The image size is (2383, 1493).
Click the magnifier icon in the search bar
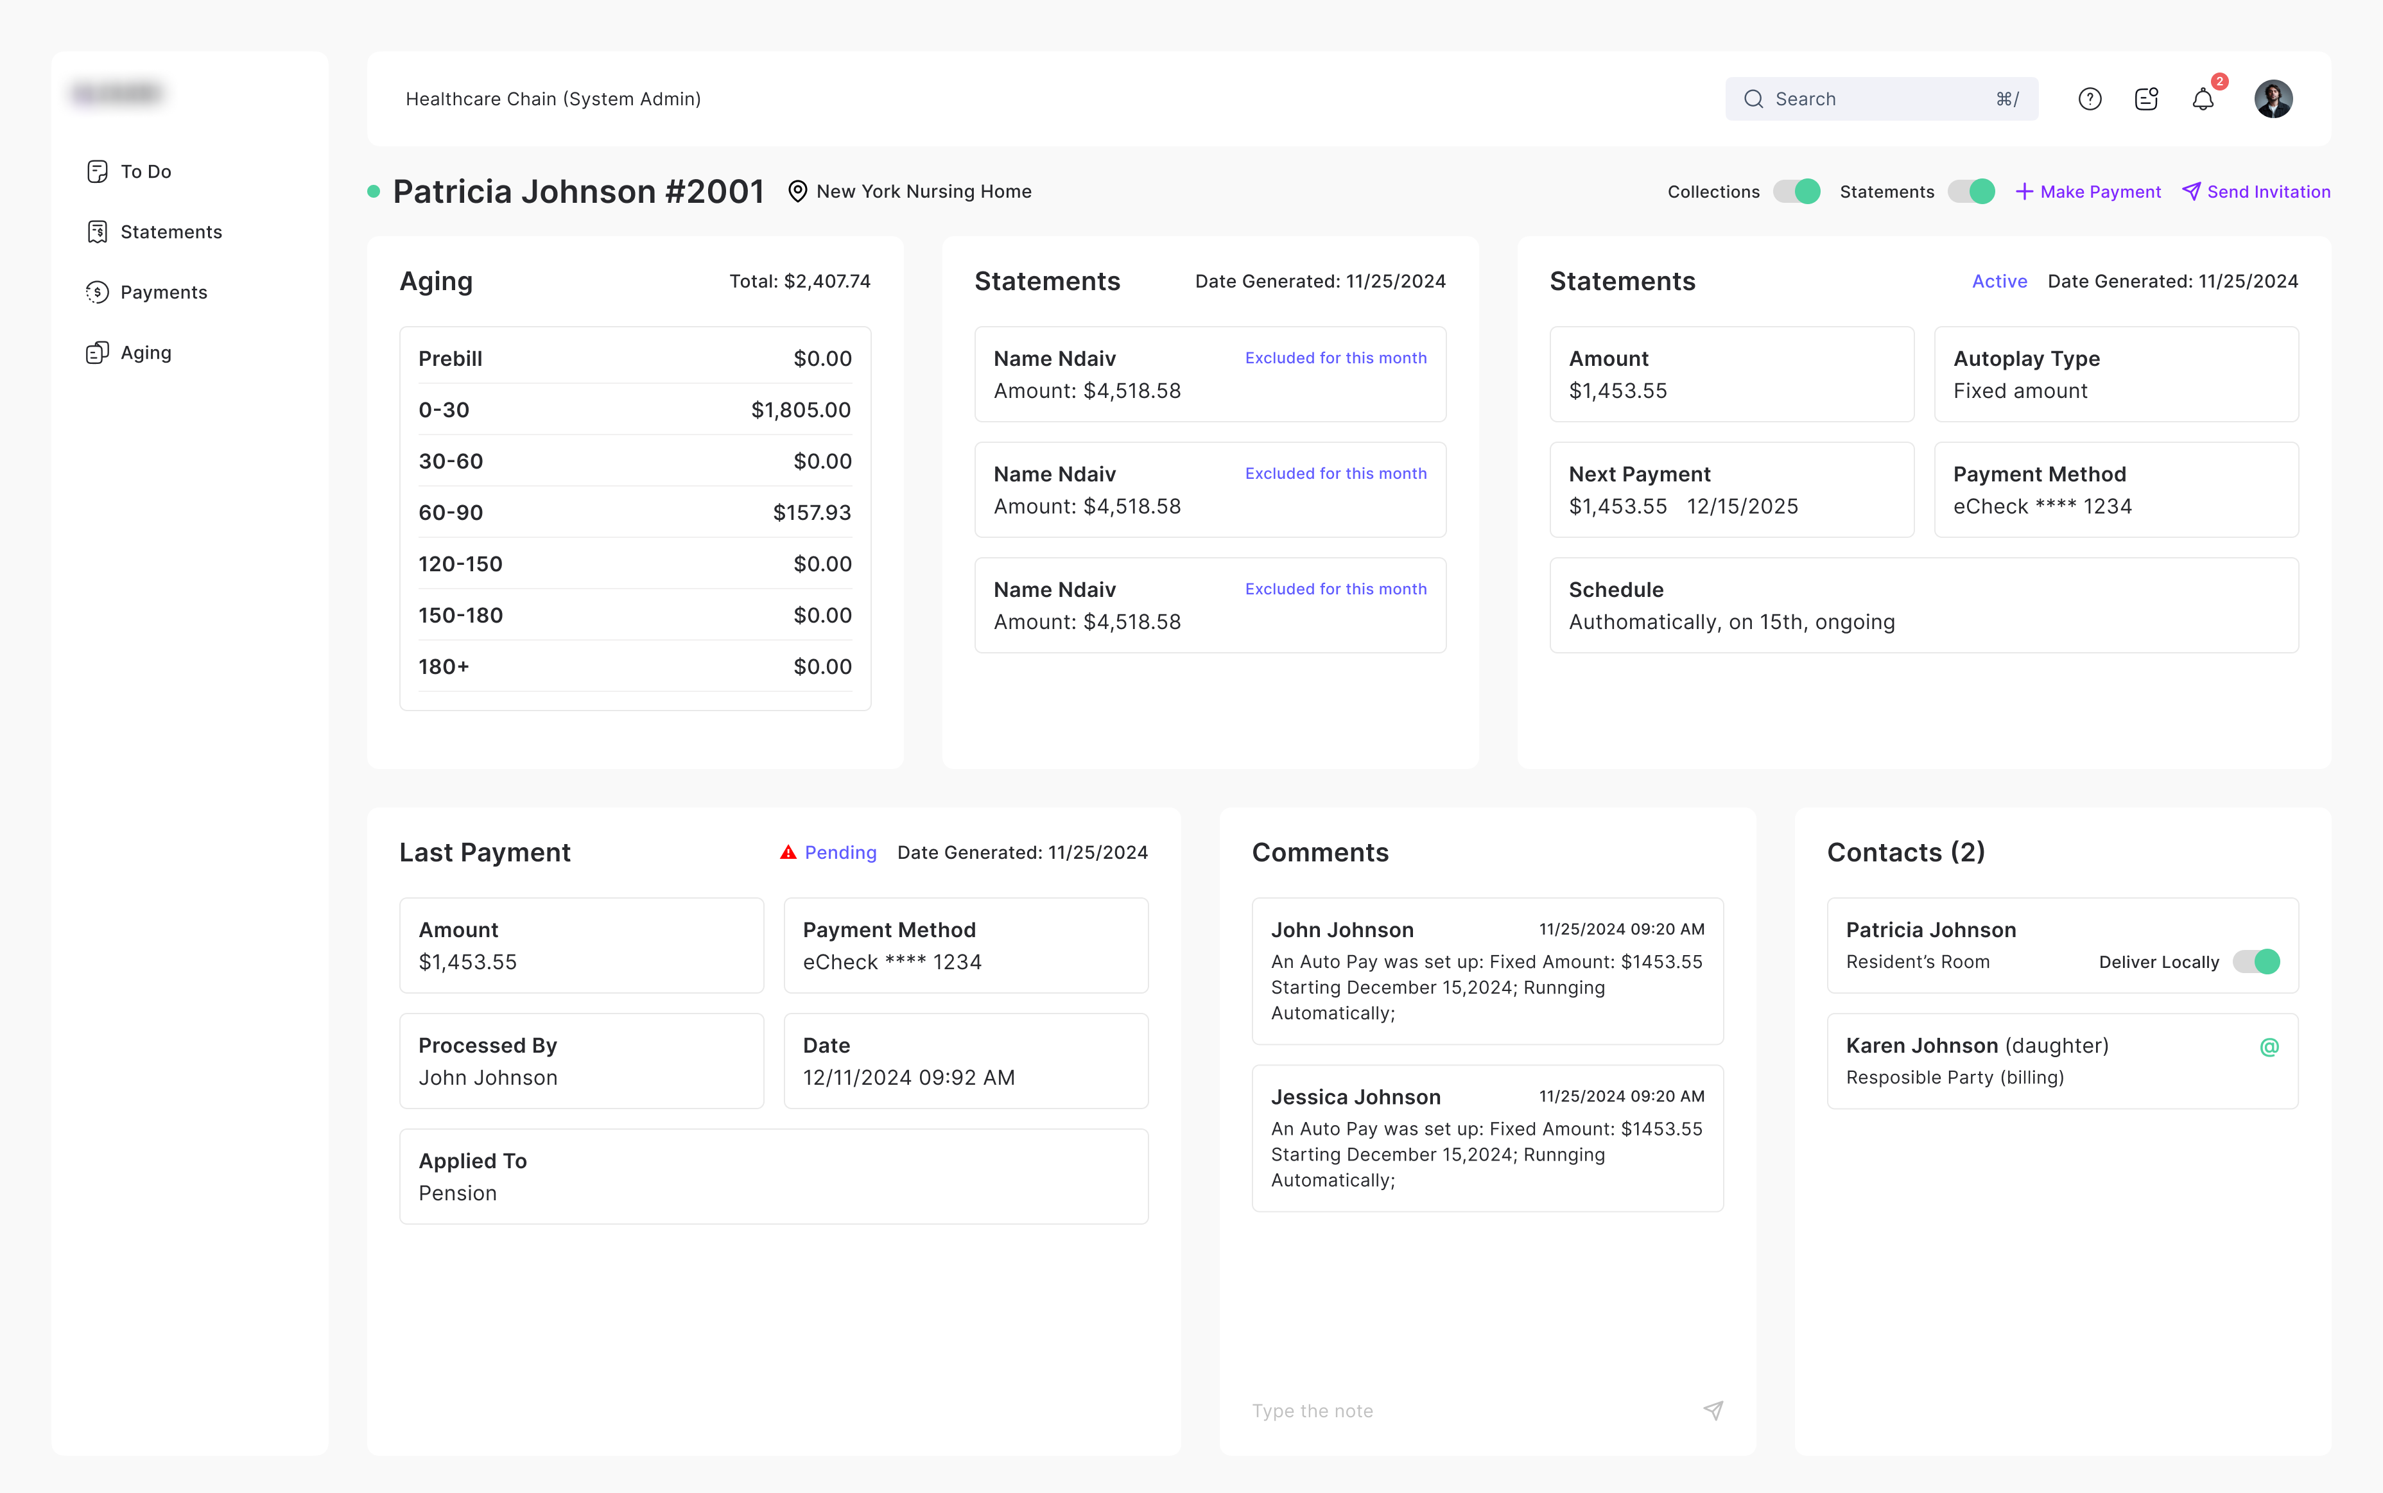(1753, 99)
